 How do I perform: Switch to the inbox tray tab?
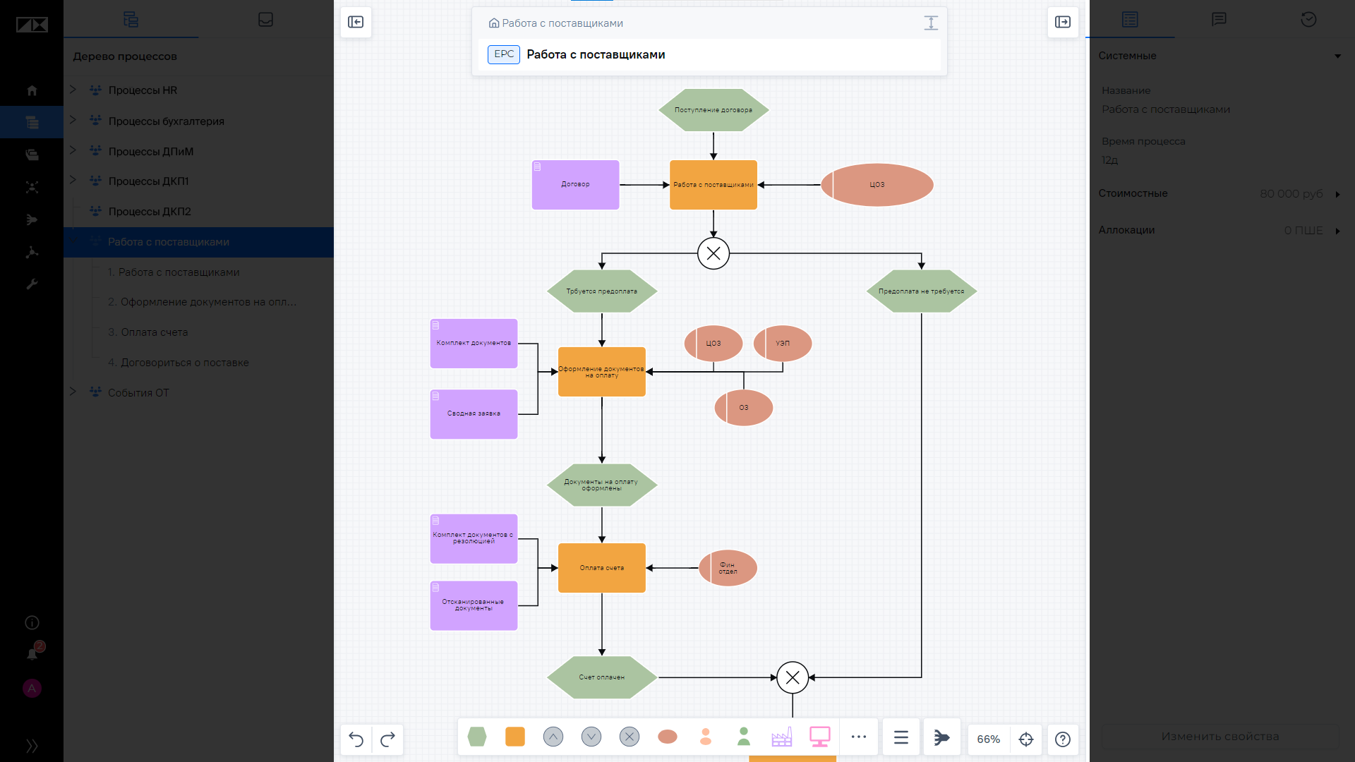pyautogui.click(x=265, y=20)
